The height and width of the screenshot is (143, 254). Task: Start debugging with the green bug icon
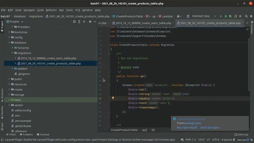click(226, 16)
